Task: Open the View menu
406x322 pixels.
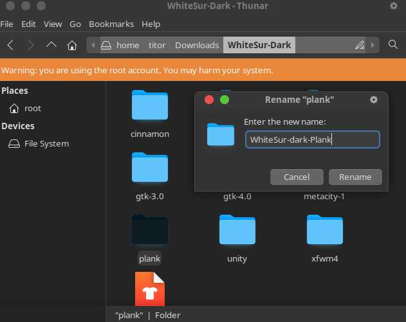Action: 53,24
